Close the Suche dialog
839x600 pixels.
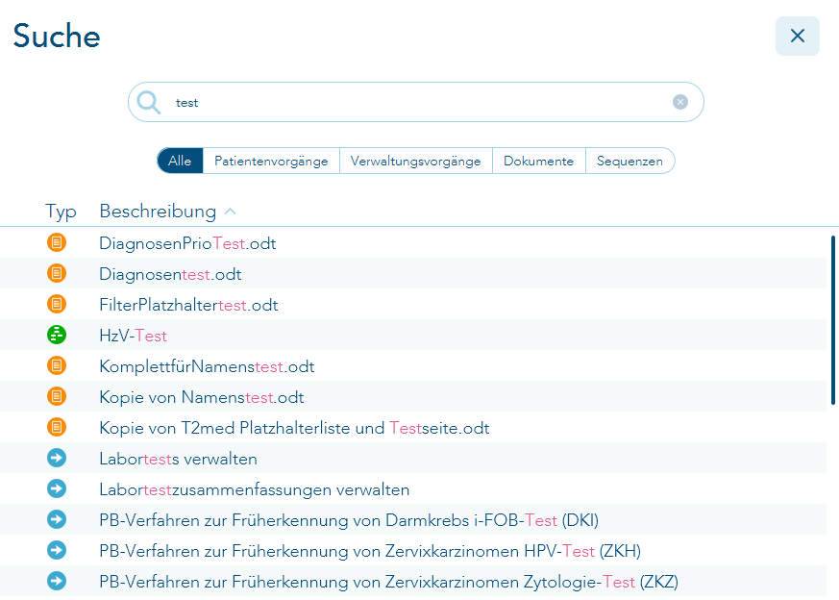coord(797,36)
